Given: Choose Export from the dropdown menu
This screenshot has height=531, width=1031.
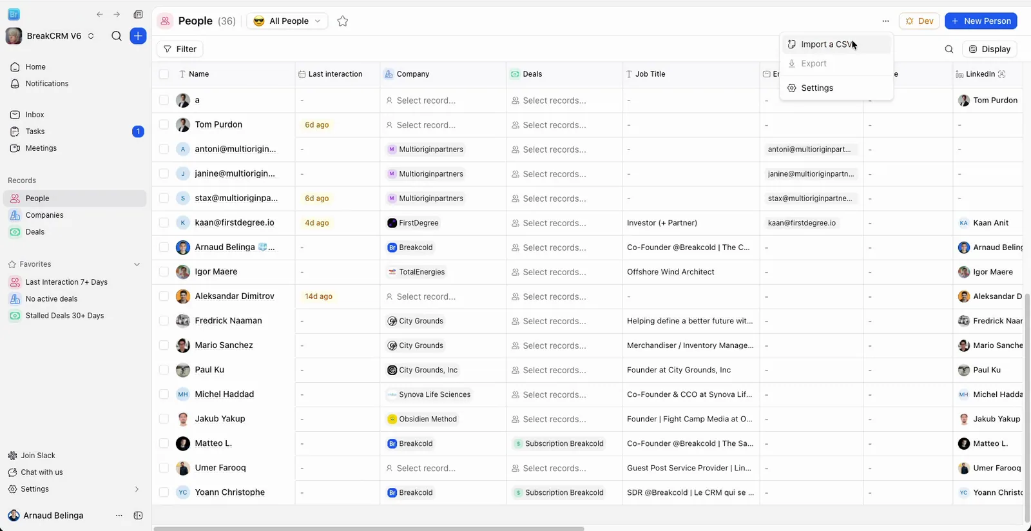Looking at the screenshot, I should coord(836,64).
